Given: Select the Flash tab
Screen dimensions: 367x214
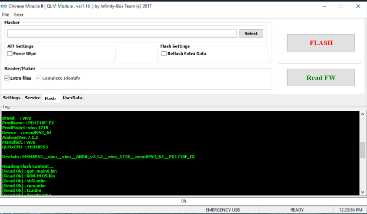Looking at the screenshot, I should [x=51, y=98].
